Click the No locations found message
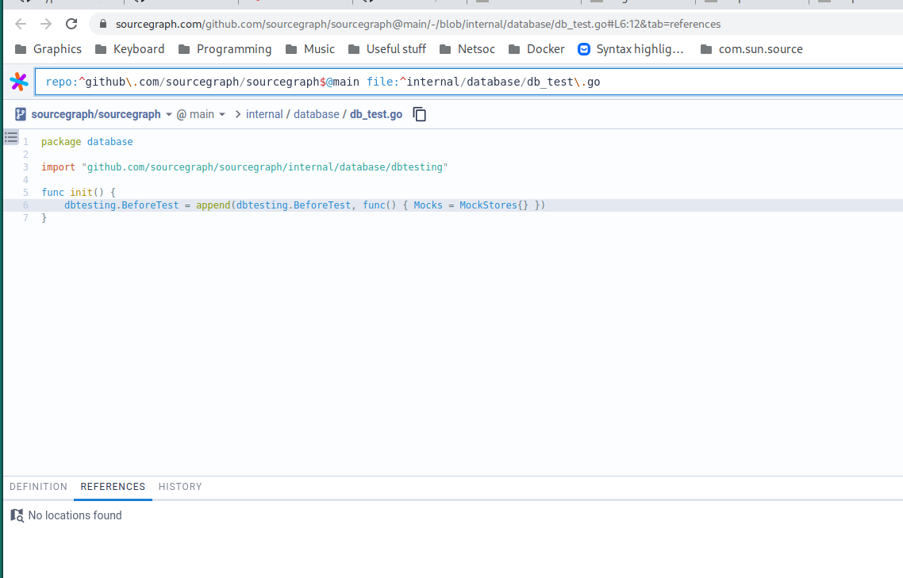Image resolution: width=903 pixels, height=578 pixels. tap(75, 515)
